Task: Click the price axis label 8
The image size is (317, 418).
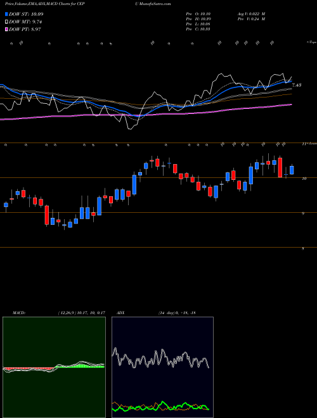Action: click(303, 248)
